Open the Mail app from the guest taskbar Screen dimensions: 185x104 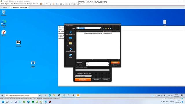(59, 95)
